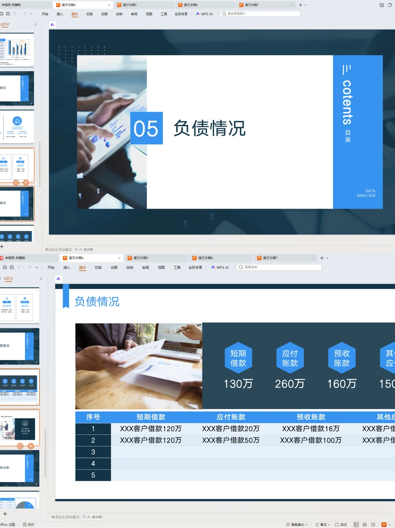
Task: Click the Undo icon
Action: 19,267
